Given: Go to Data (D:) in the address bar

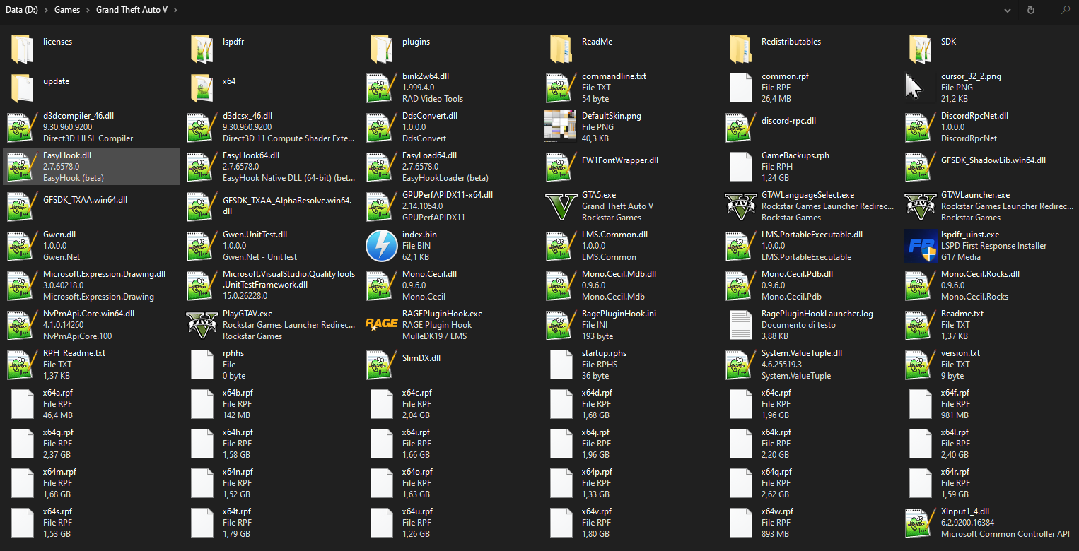Looking at the screenshot, I should (x=23, y=10).
